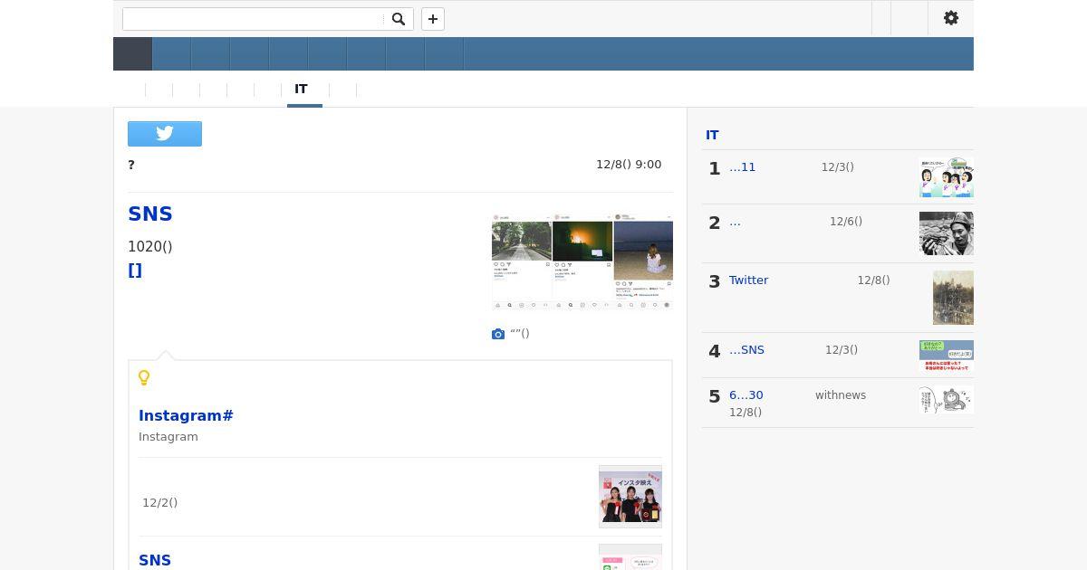Click the withnews source label
The image size is (1087, 570).
pos(841,395)
